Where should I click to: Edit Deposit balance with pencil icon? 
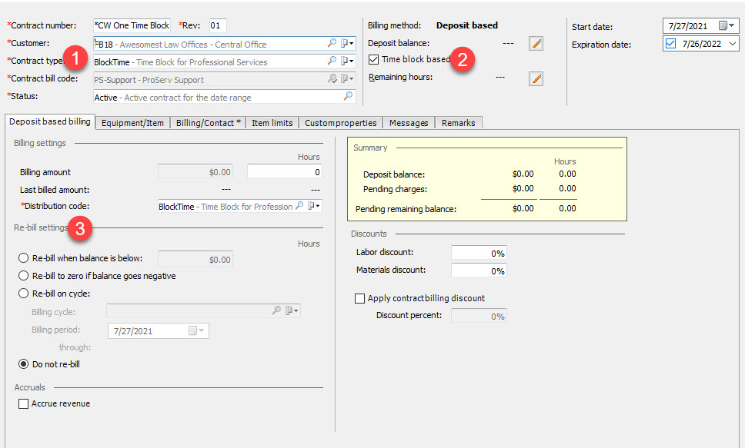536,44
